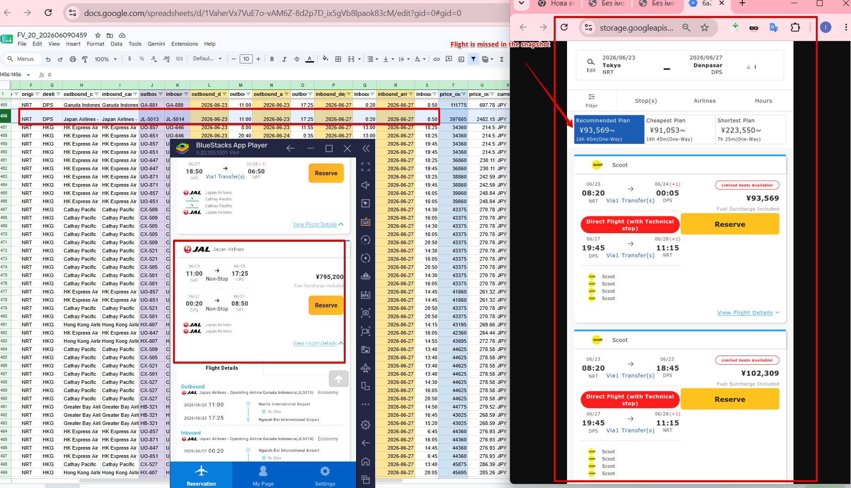Click the scroll-to-top arrow button in BlueStacks
851x488 pixels.
pyautogui.click(x=338, y=379)
